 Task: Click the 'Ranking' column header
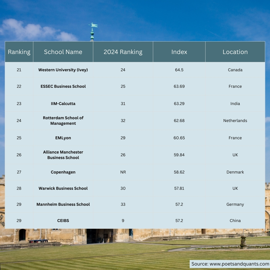pyautogui.click(x=19, y=52)
